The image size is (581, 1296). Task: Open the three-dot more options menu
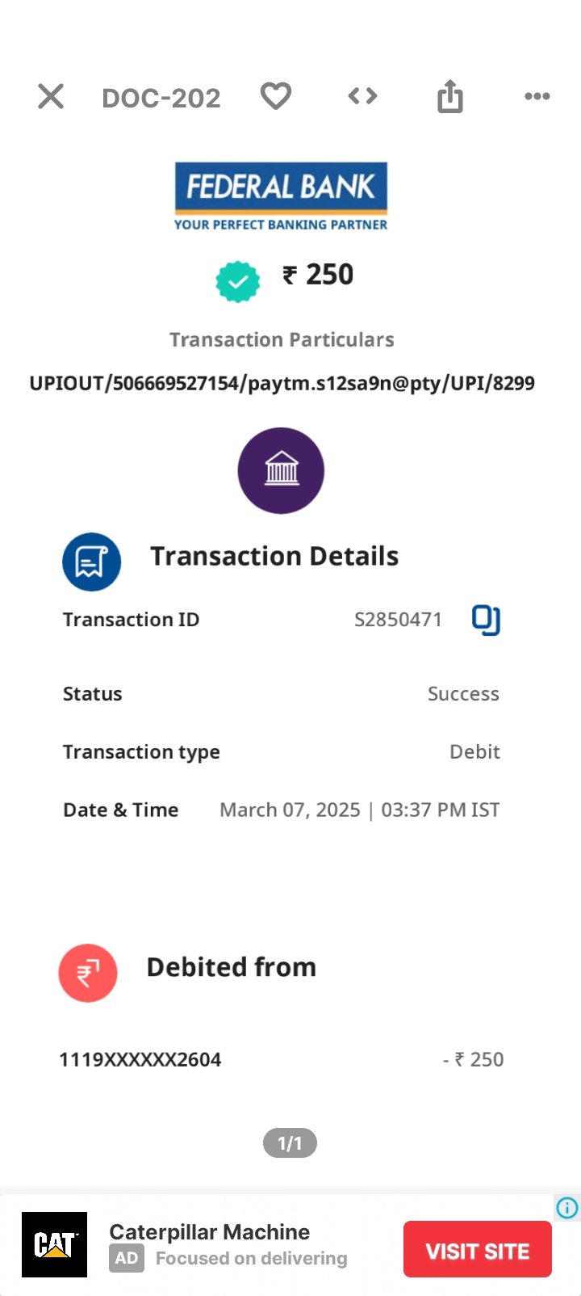click(x=537, y=96)
